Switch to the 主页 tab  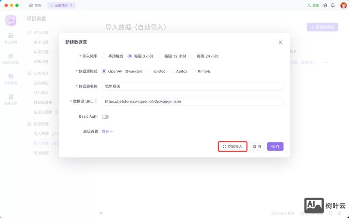(35, 5)
